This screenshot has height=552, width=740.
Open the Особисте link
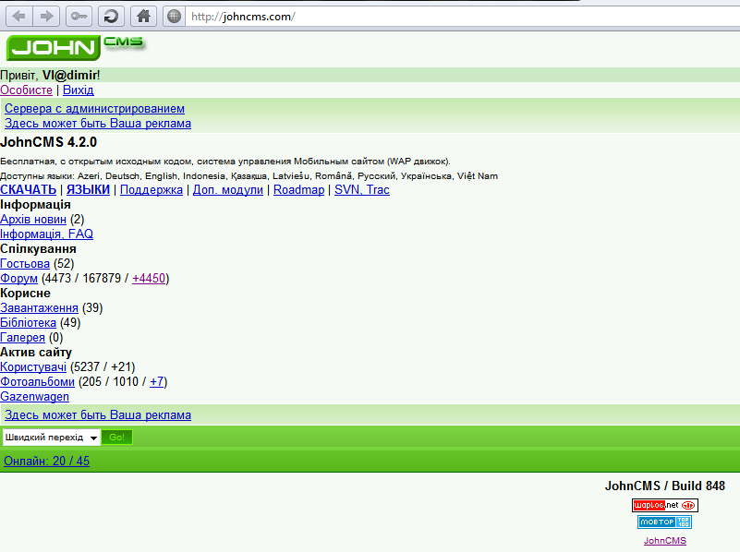26,90
